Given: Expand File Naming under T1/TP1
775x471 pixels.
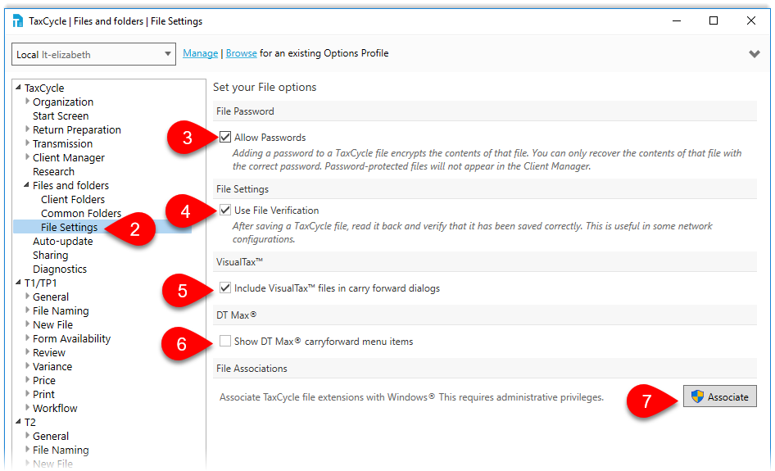Looking at the screenshot, I should [x=28, y=310].
